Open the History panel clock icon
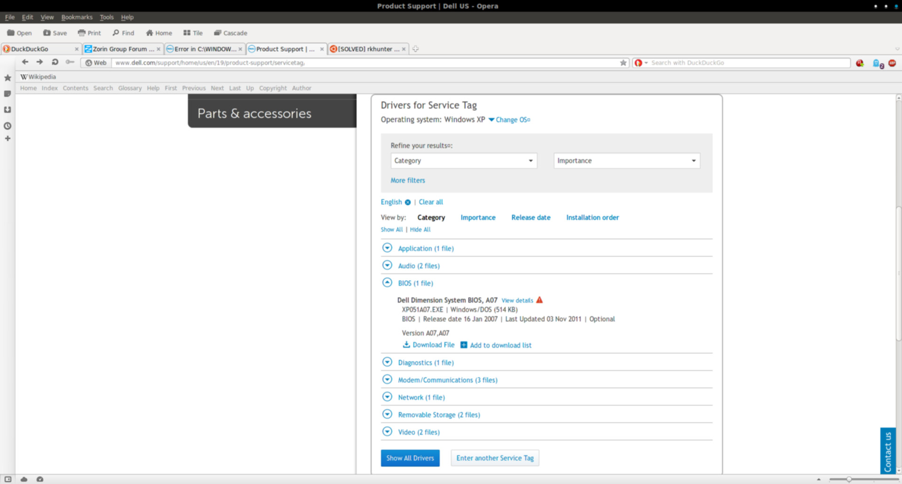Screen dimensions: 902x484 pyautogui.click(x=8, y=126)
